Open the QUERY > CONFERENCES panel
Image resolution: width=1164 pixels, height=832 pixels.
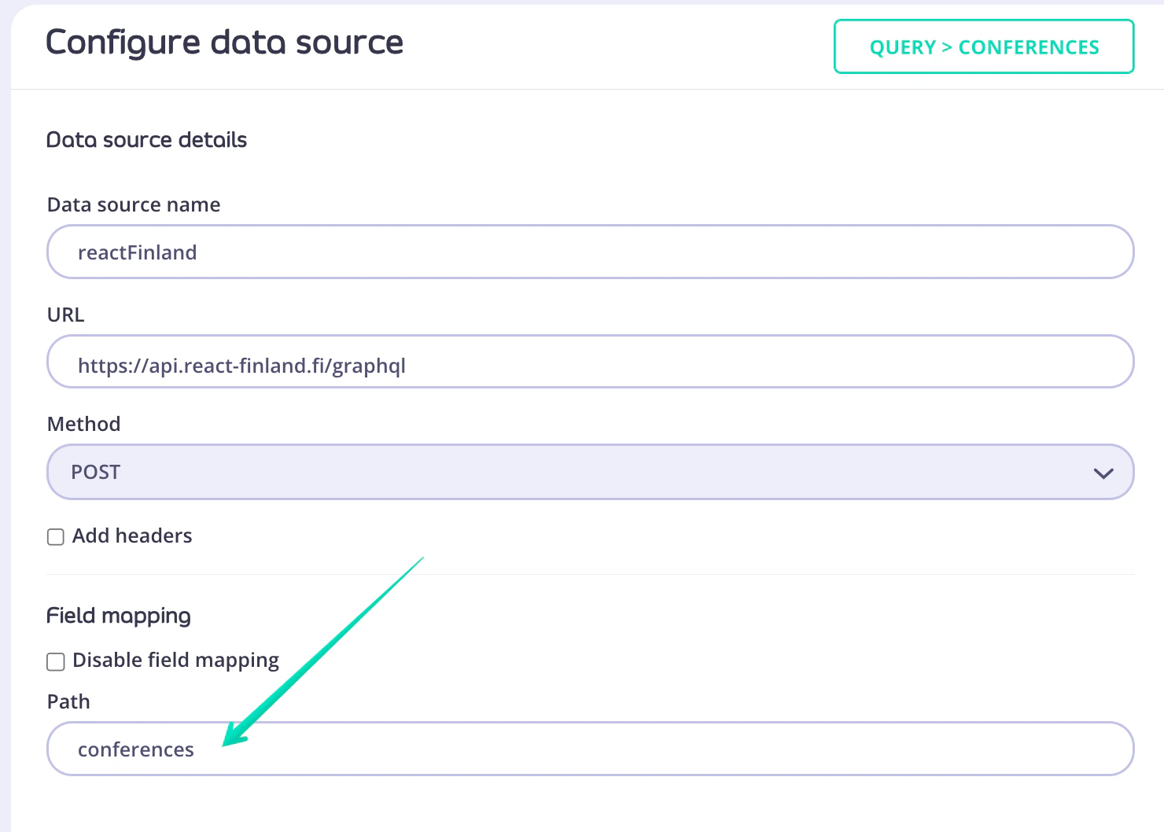click(982, 46)
